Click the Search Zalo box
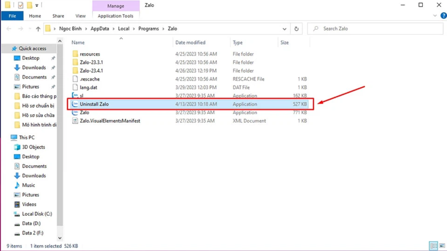 tap(375, 29)
